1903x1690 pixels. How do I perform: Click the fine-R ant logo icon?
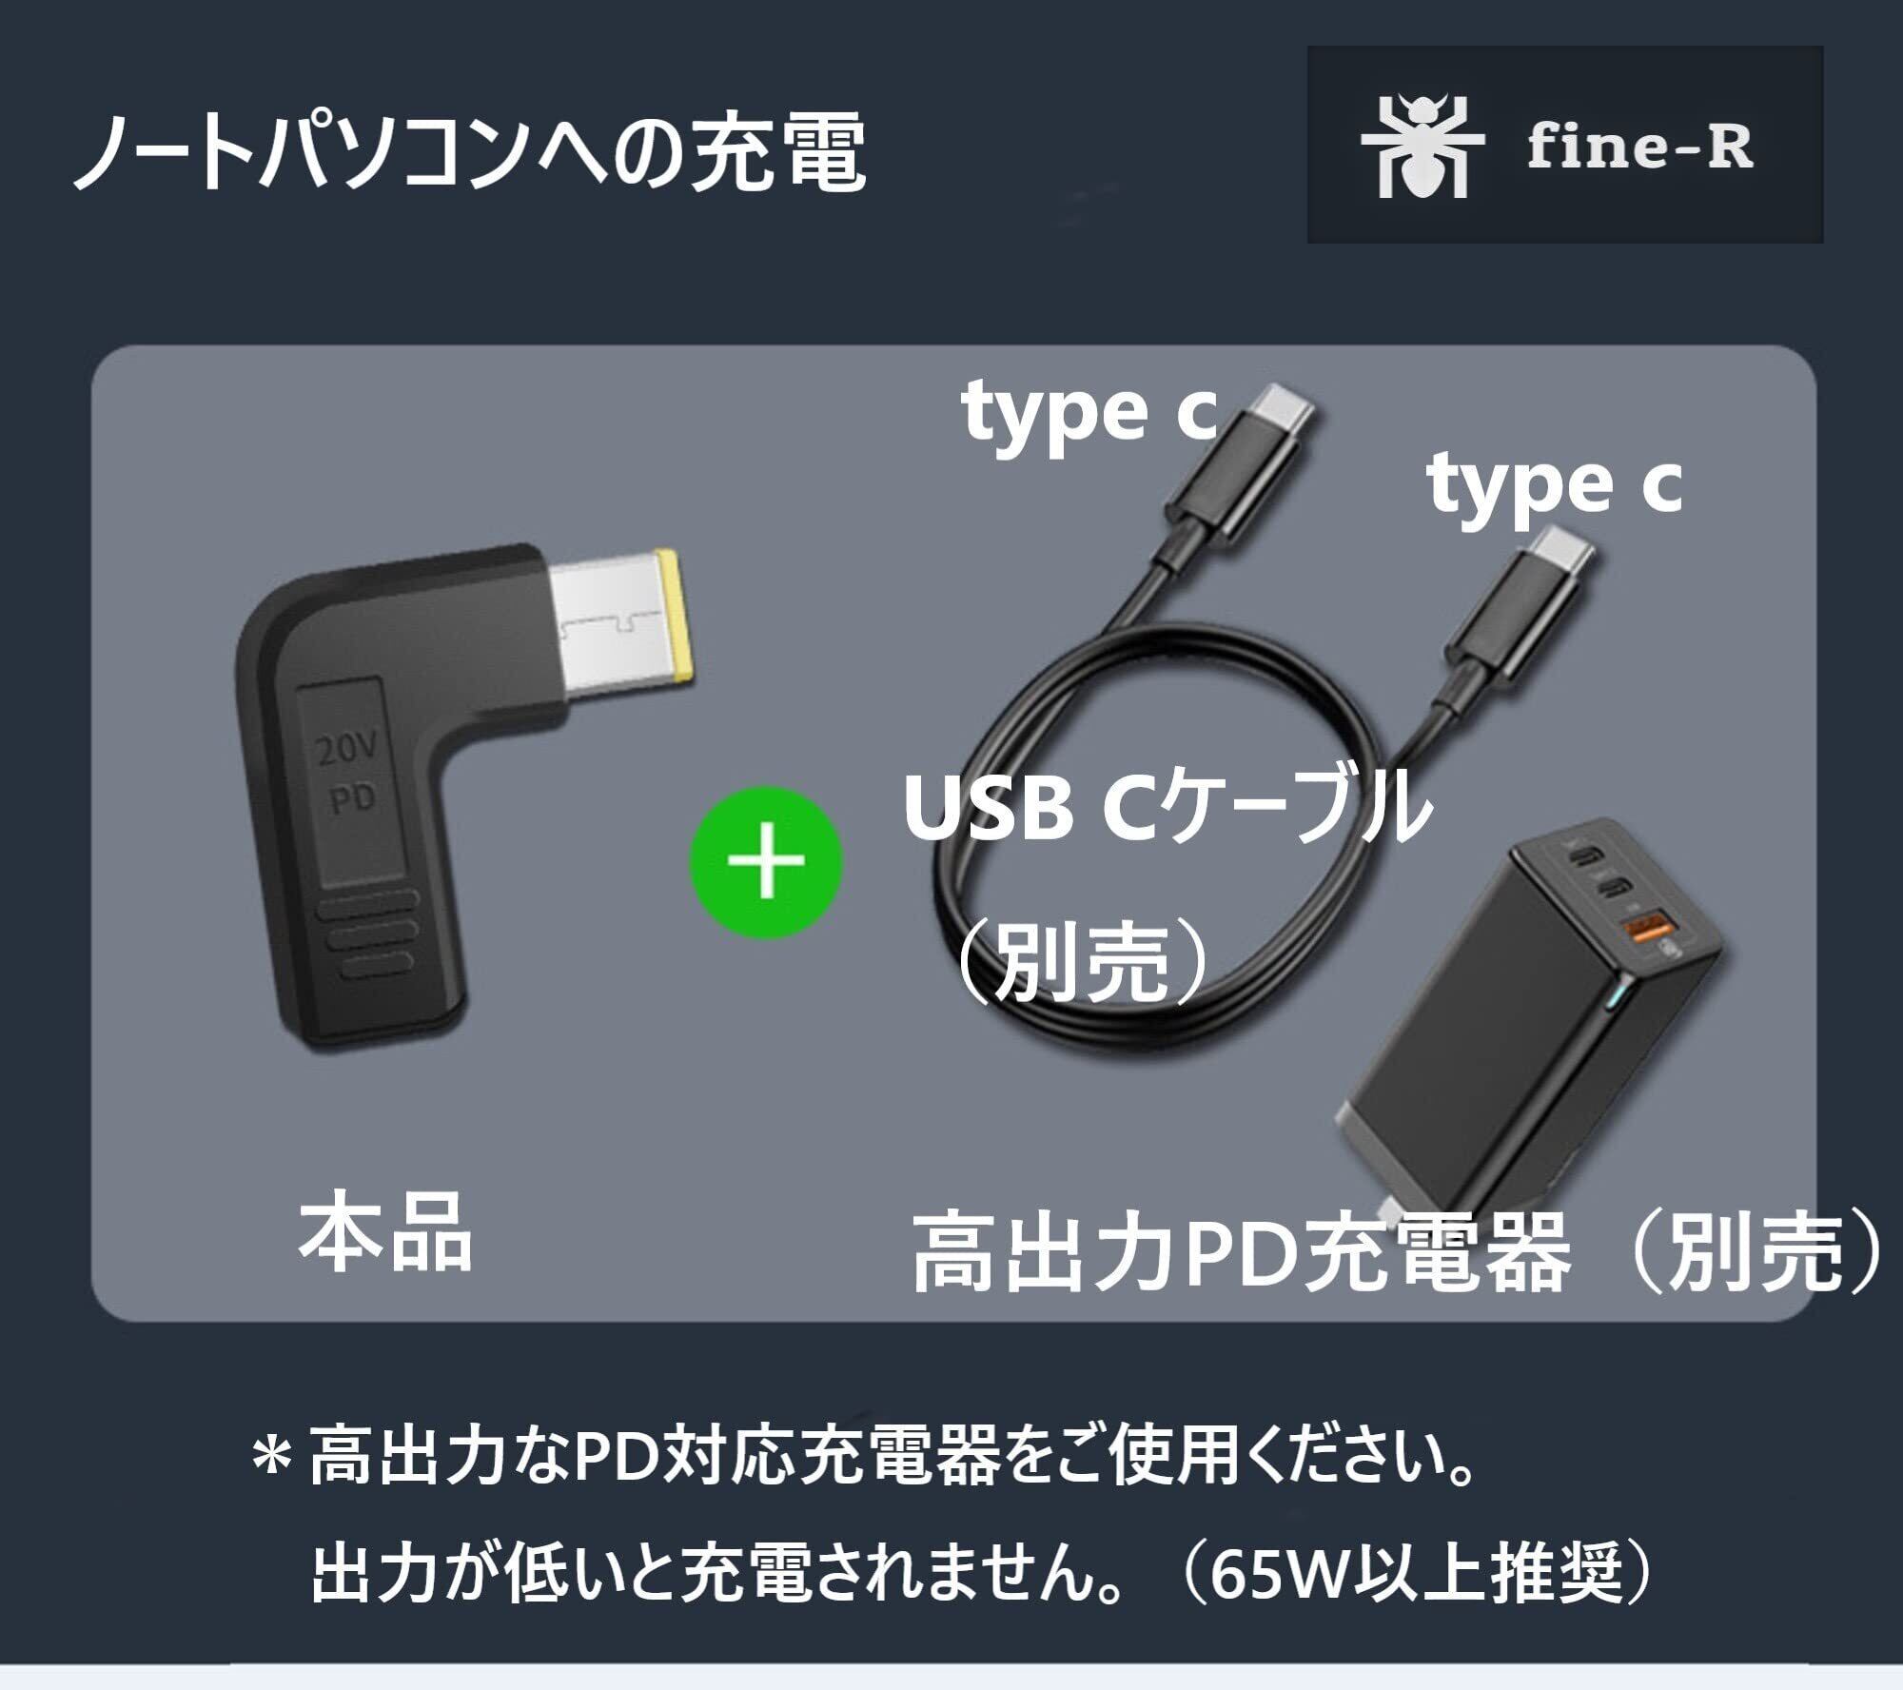[x=1422, y=146]
